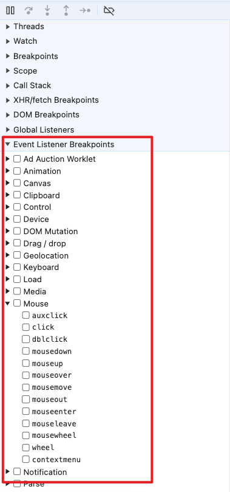This screenshot has width=230, height=492.
Task: Deactivate breakpoints using the toolbar icon
Action: coord(109,11)
